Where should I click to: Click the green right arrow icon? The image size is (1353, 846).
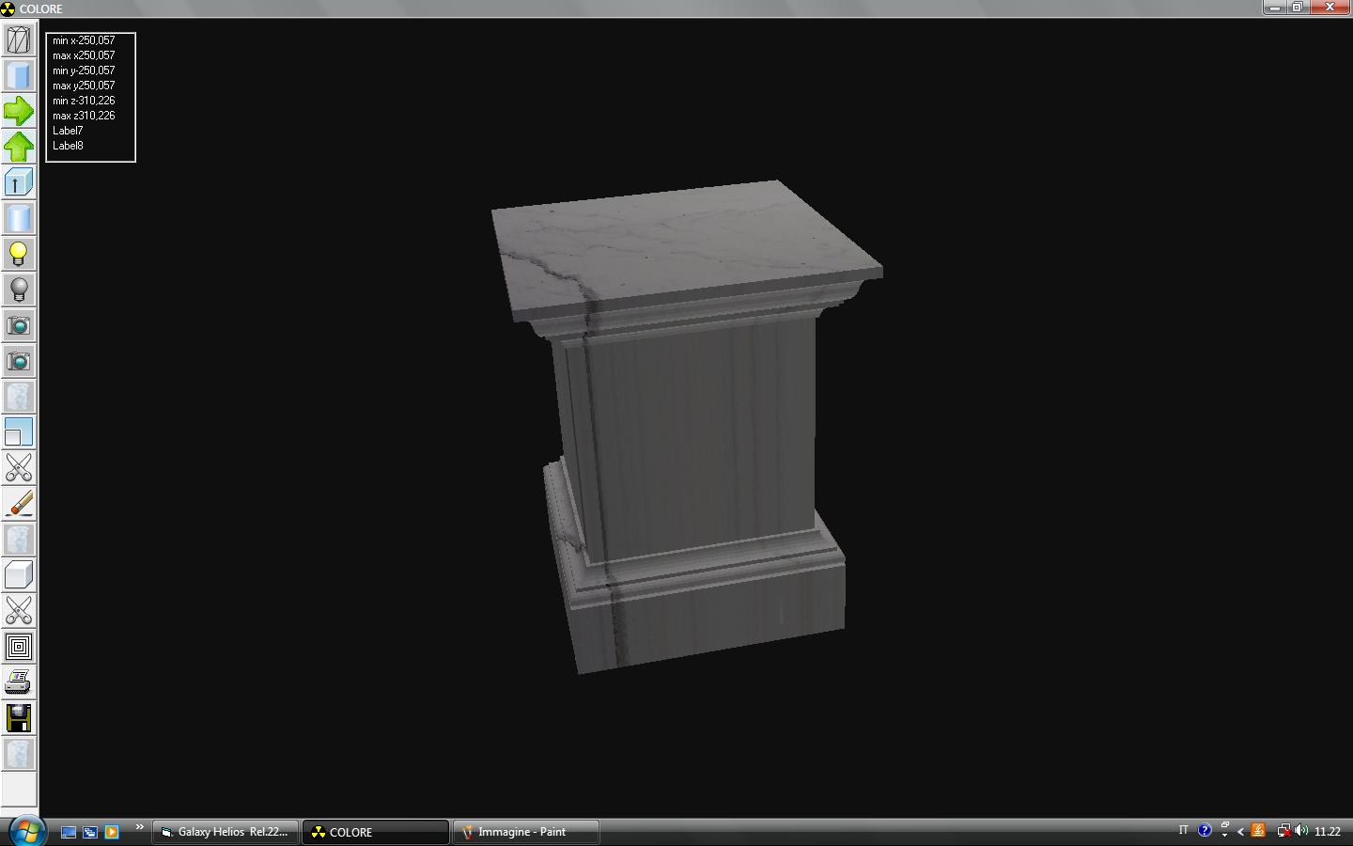[19, 111]
